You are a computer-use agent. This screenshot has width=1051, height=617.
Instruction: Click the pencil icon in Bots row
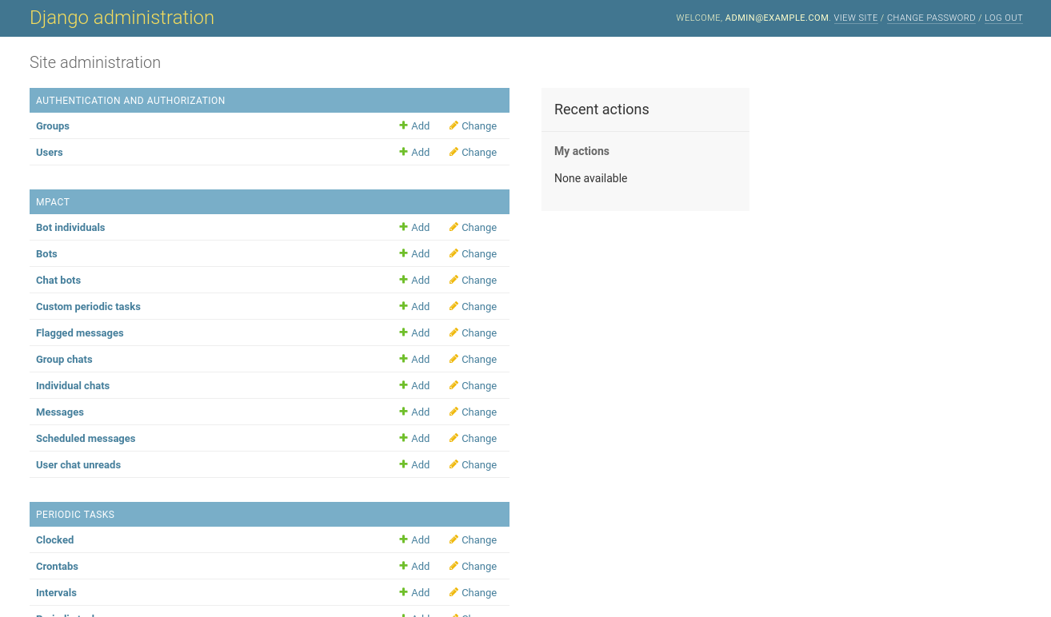tap(454, 253)
